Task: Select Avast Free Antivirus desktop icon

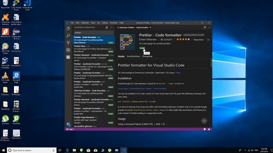Action: coord(6,20)
